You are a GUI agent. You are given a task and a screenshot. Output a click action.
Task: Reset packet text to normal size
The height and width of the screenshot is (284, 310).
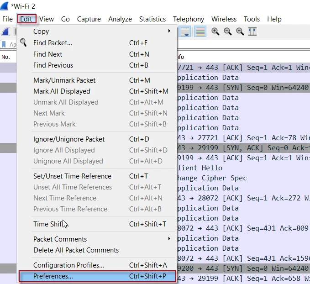(x=240, y=32)
